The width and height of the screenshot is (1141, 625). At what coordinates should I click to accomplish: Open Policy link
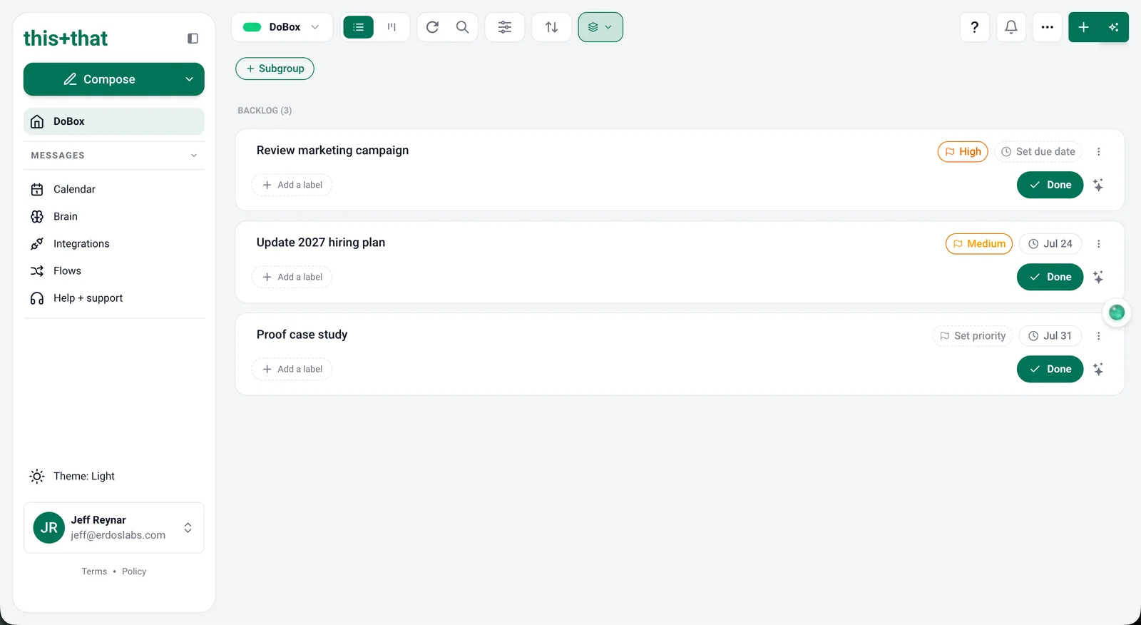click(134, 571)
